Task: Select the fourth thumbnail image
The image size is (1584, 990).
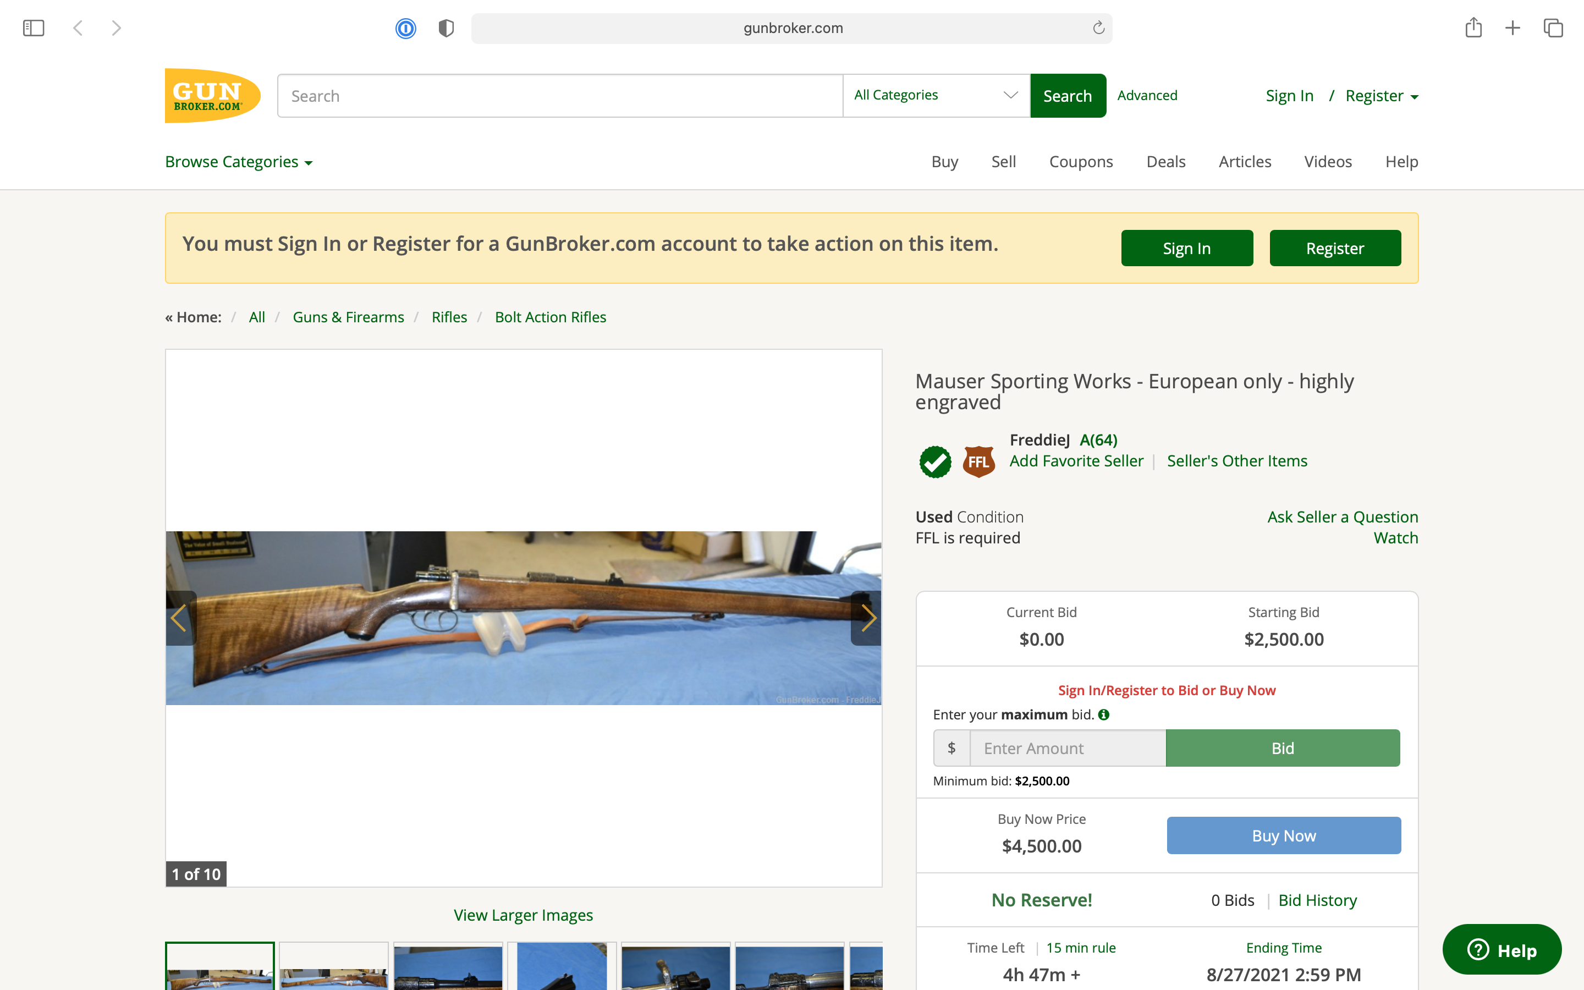Action: (x=562, y=966)
